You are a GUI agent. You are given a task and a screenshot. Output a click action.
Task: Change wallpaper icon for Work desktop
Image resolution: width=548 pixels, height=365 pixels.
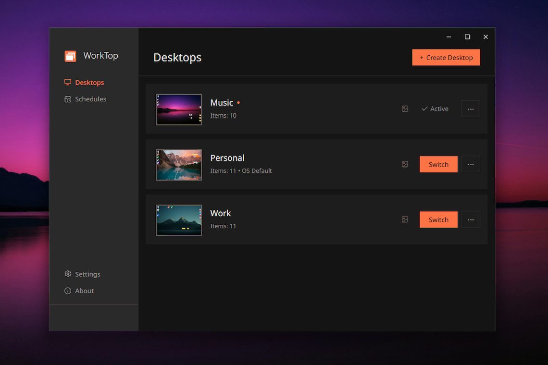point(405,219)
